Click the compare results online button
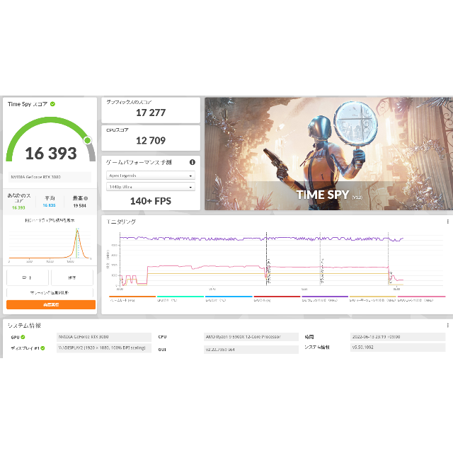 50,292
